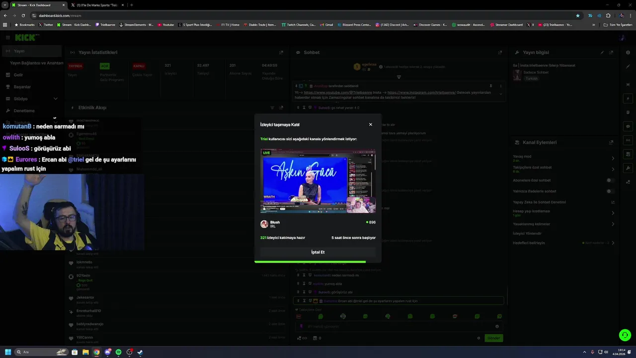Edit Yayın bilgisi with the pencil icon
This screenshot has width=636, height=358.
point(602,52)
